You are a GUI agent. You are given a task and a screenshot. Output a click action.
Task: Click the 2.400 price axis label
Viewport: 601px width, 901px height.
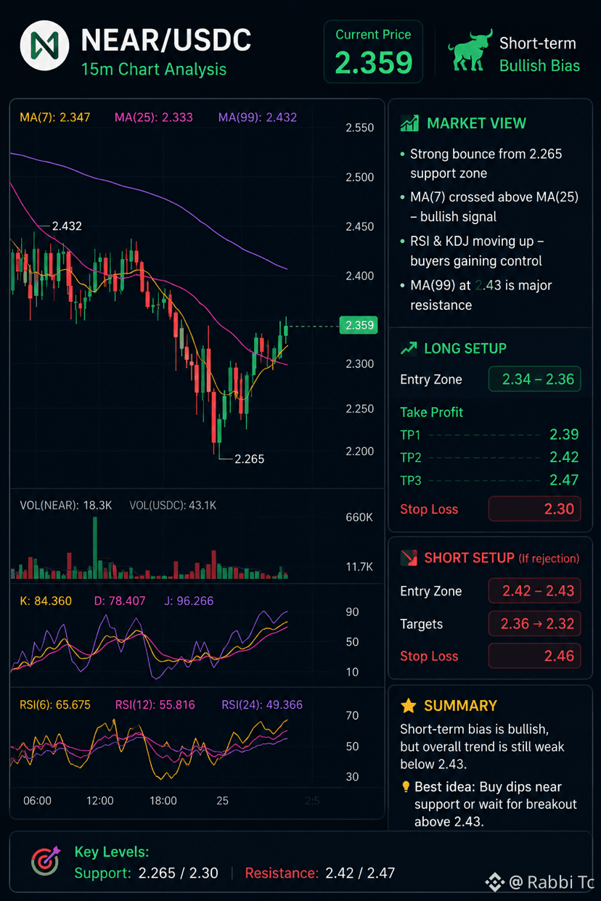point(359,276)
